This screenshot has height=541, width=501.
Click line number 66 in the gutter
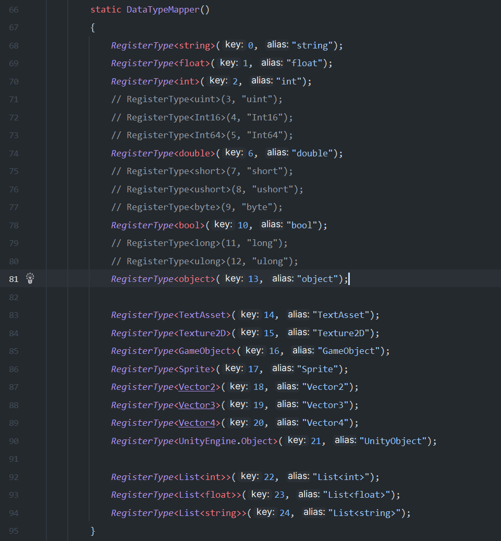[x=14, y=10]
